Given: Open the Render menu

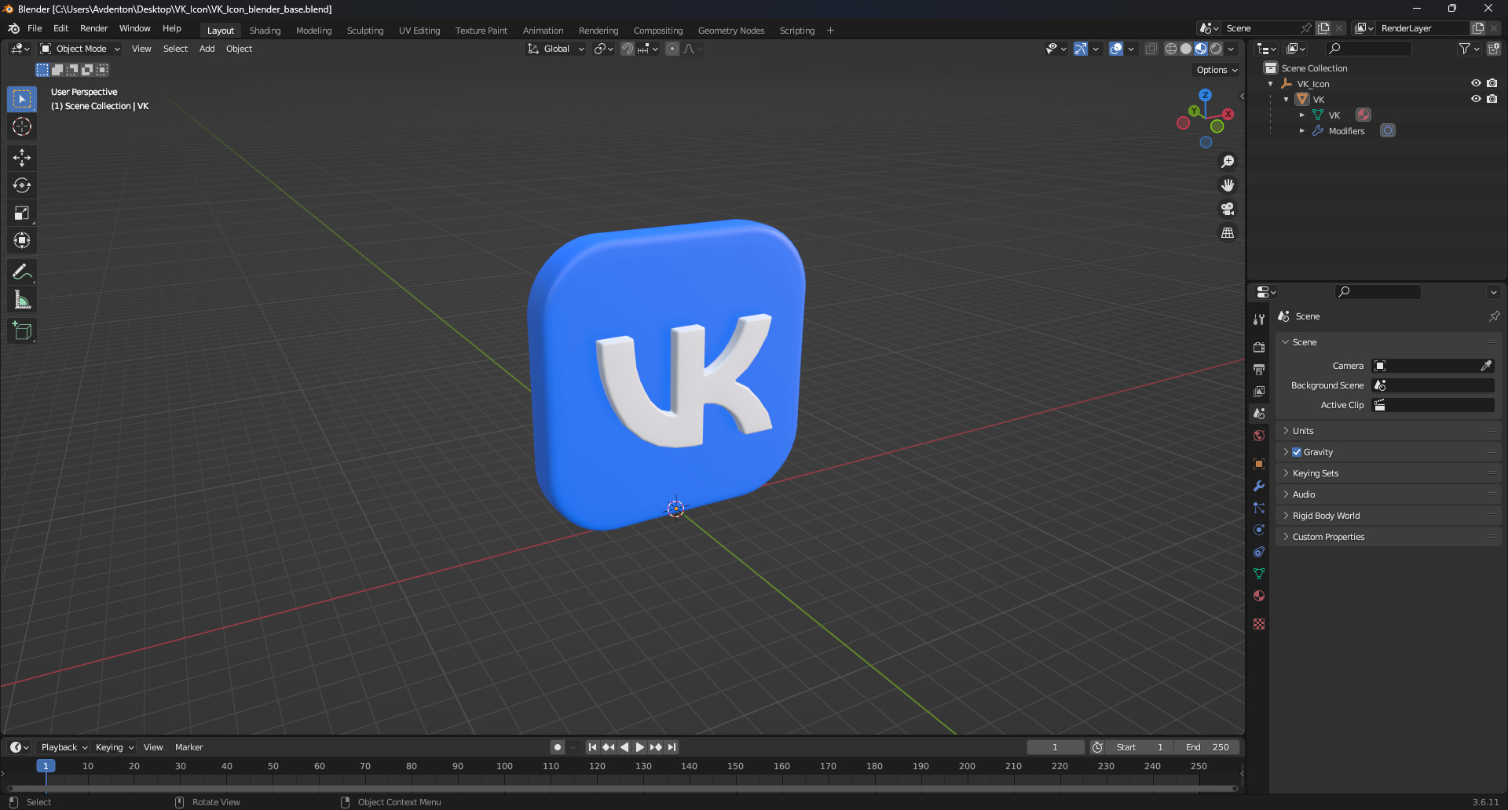Looking at the screenshot, I should tap(93, 28).
